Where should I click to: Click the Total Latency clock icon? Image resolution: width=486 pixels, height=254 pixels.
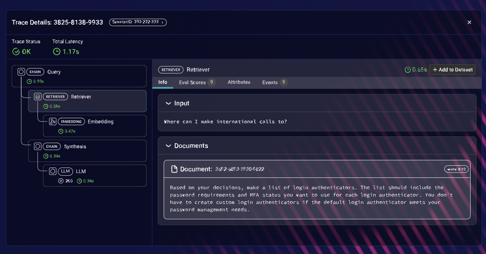(57, 52)
